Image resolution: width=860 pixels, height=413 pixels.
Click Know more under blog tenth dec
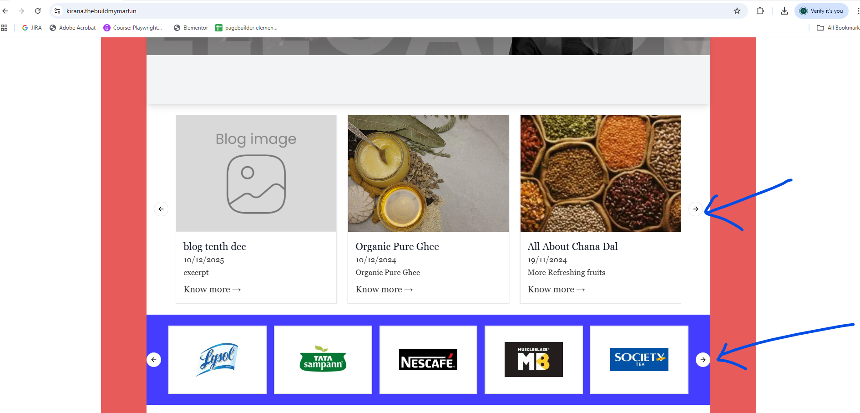212,289
